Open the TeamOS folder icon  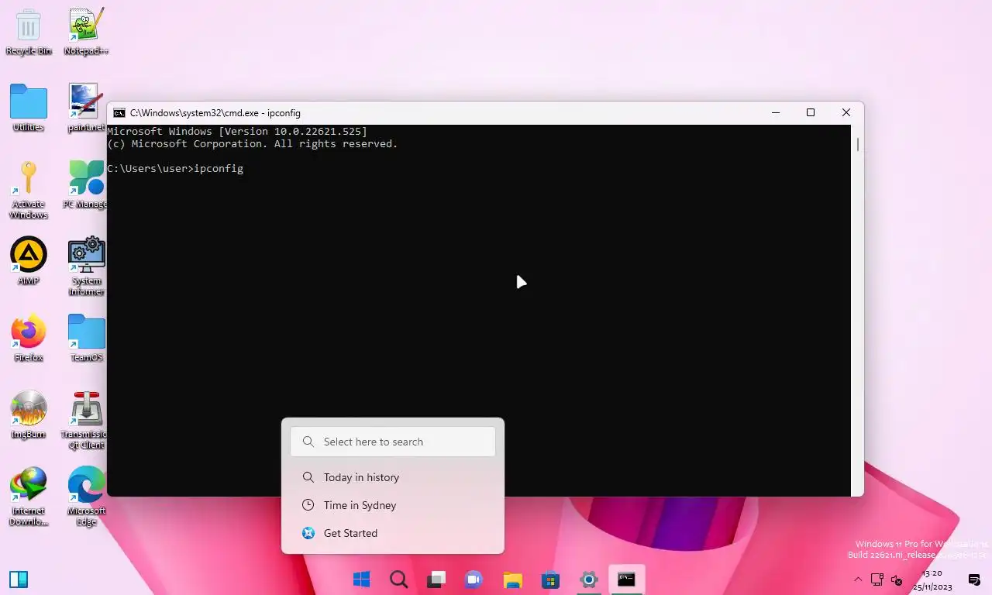[86, 339]
